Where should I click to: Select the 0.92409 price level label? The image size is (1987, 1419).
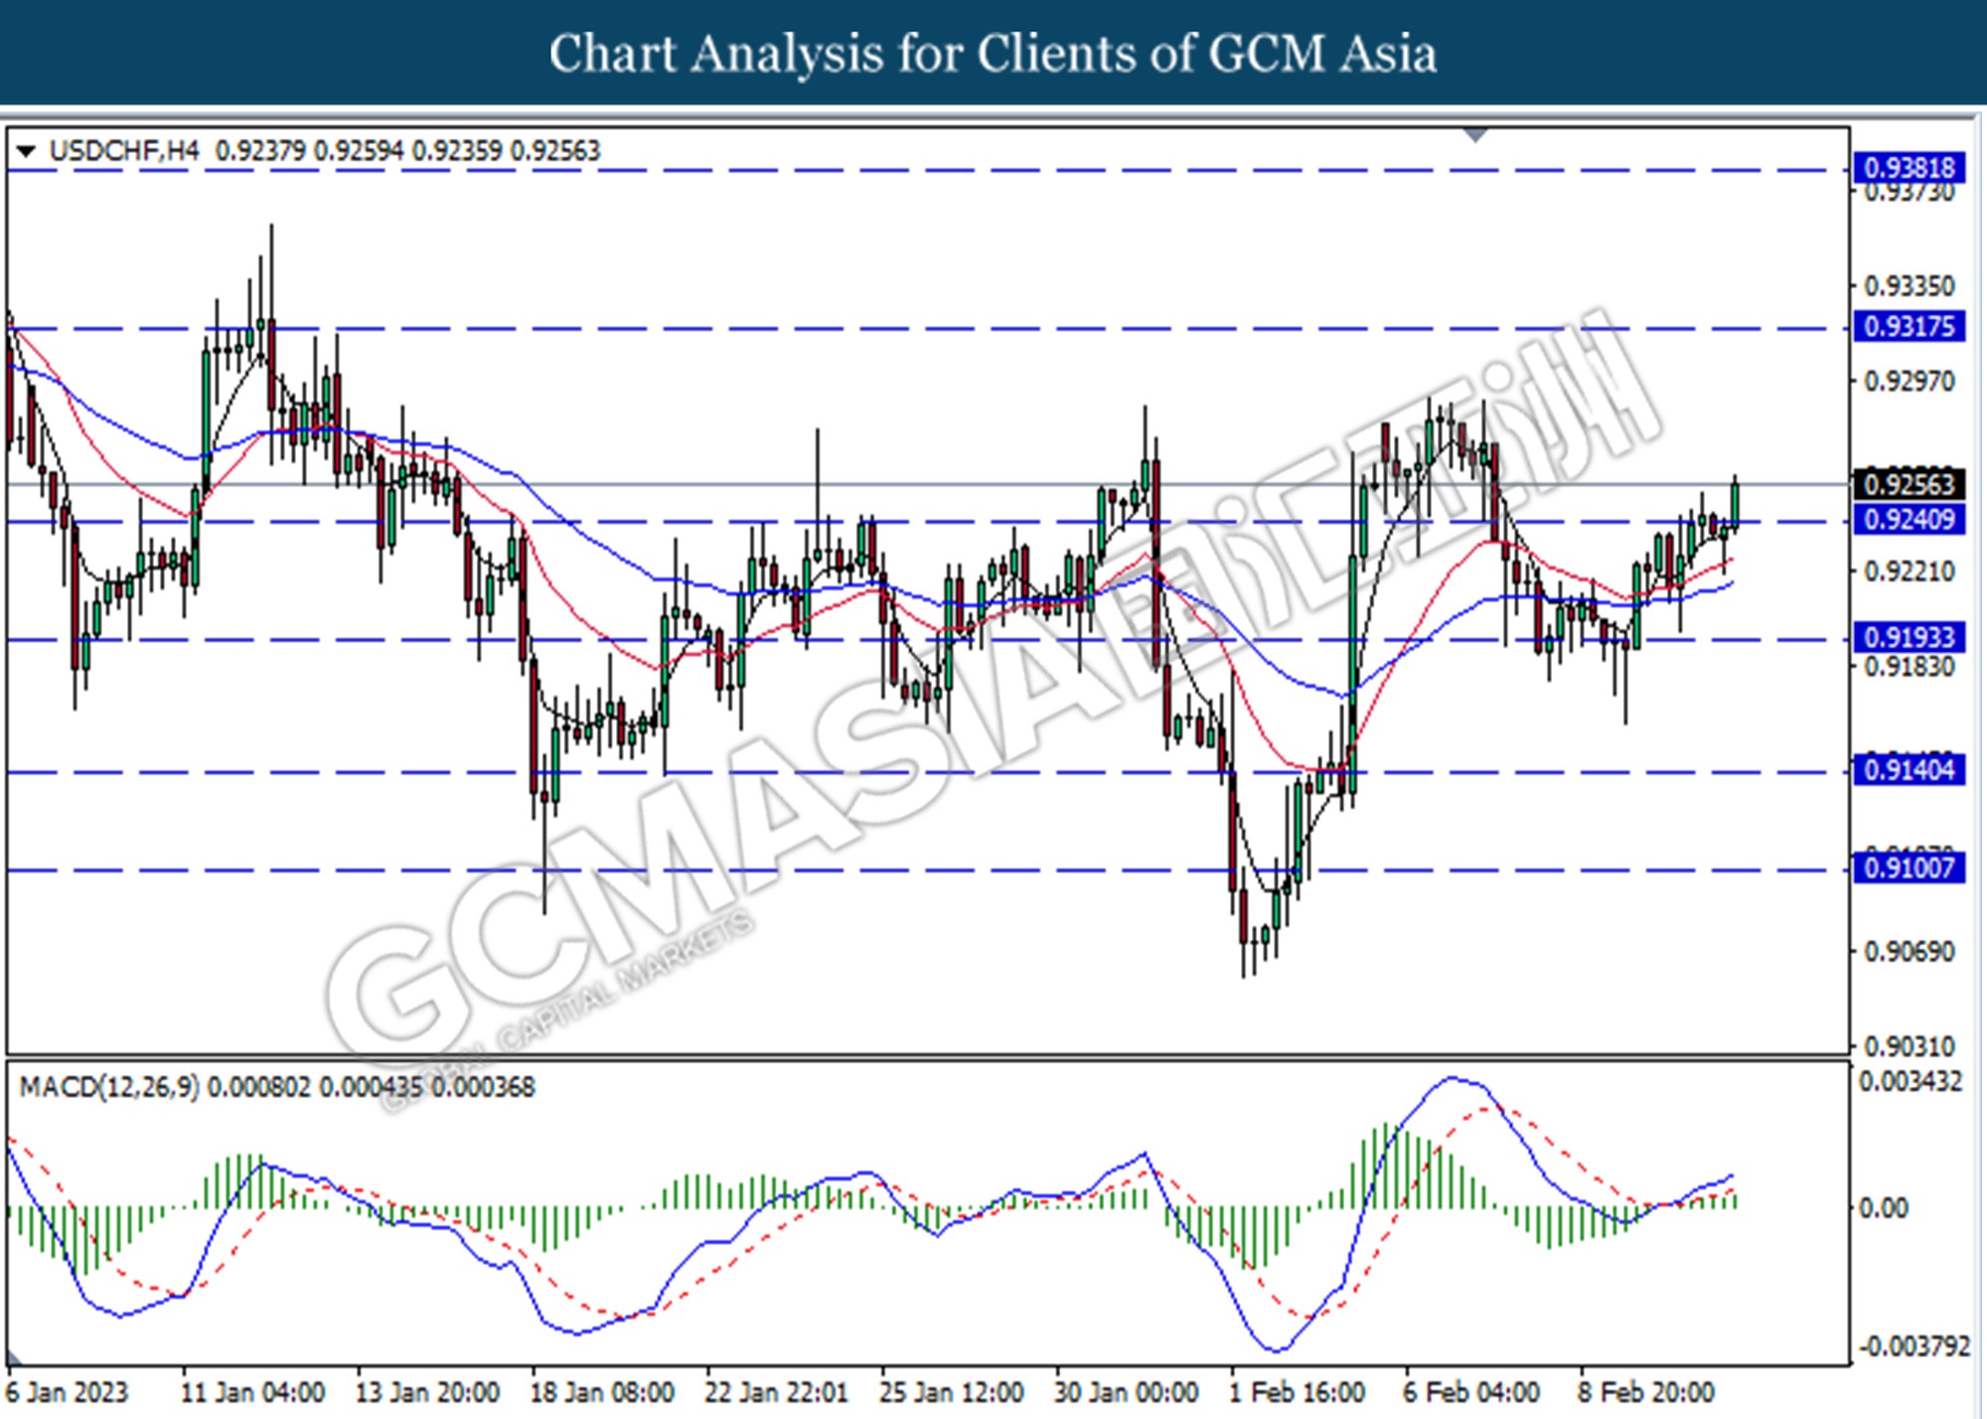(x=1909, y=519)
